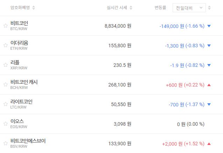Select 비트코인 캐시 coin name
223x153 pixels.
coord(24,82)
